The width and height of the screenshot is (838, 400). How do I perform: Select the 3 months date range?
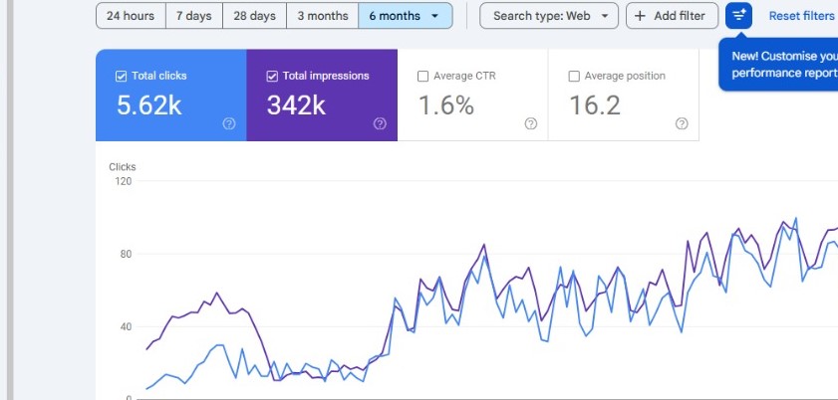coord(323,16)
